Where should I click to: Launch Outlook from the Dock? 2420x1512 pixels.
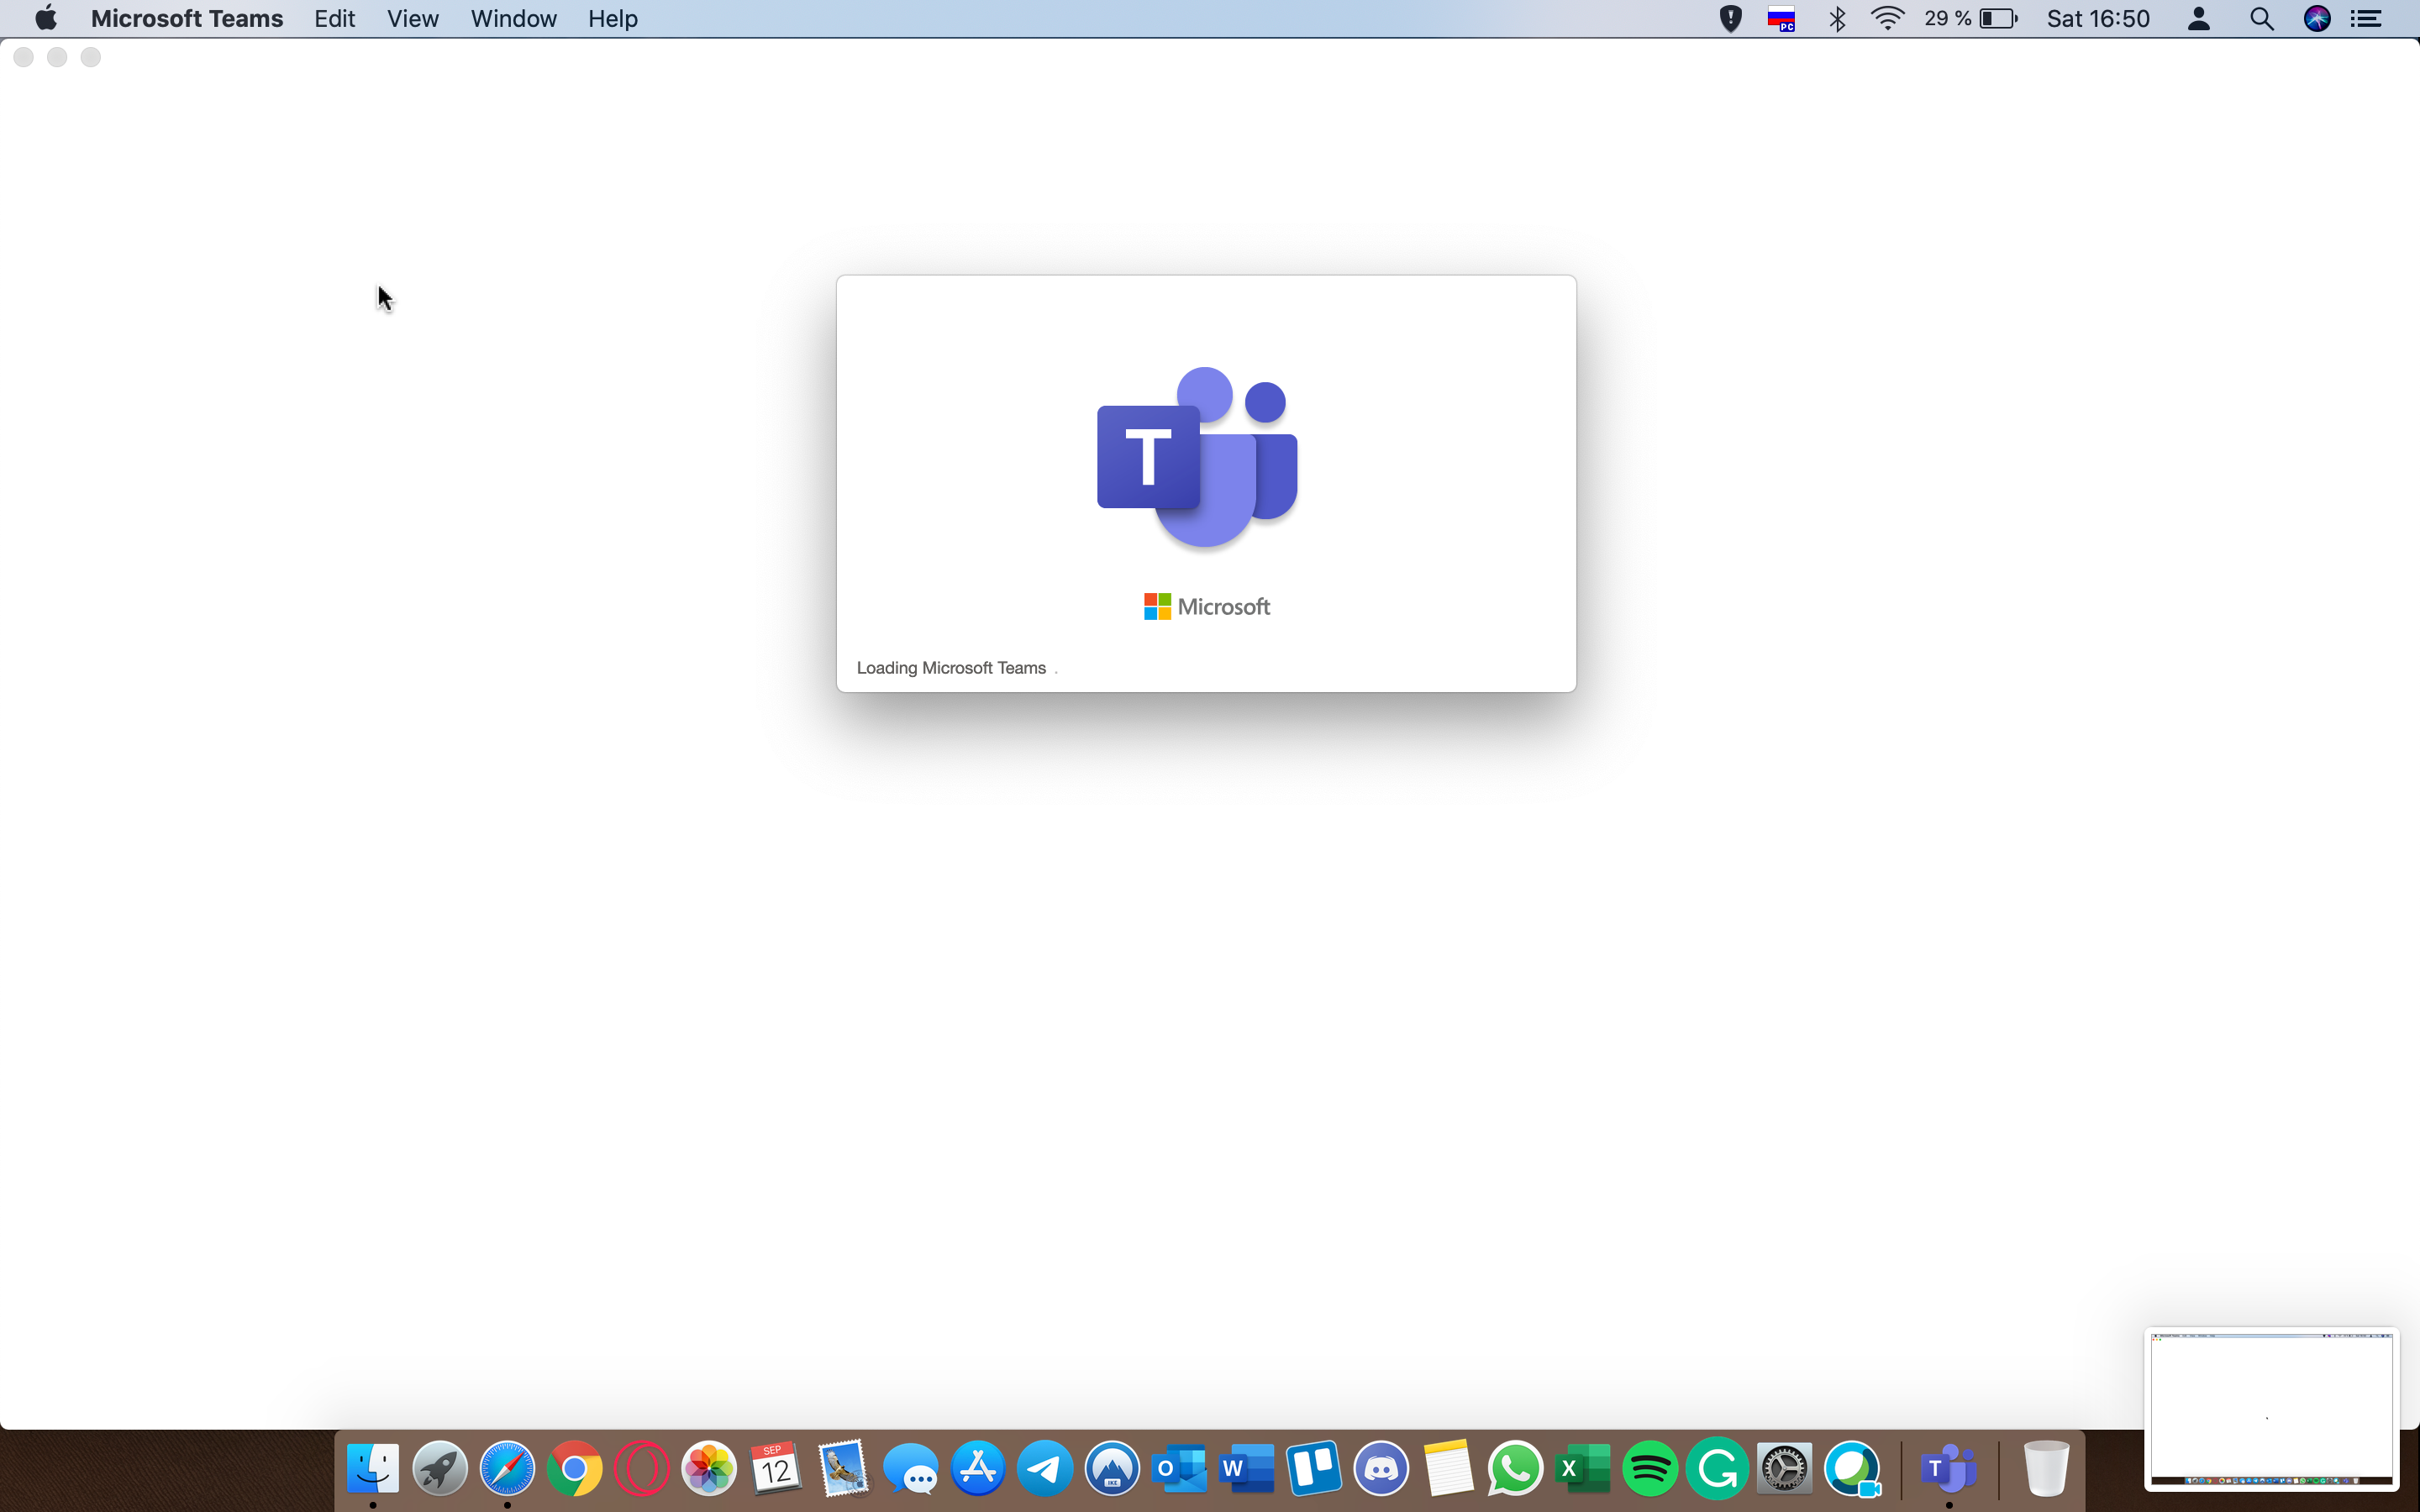pos(1179,1468)
